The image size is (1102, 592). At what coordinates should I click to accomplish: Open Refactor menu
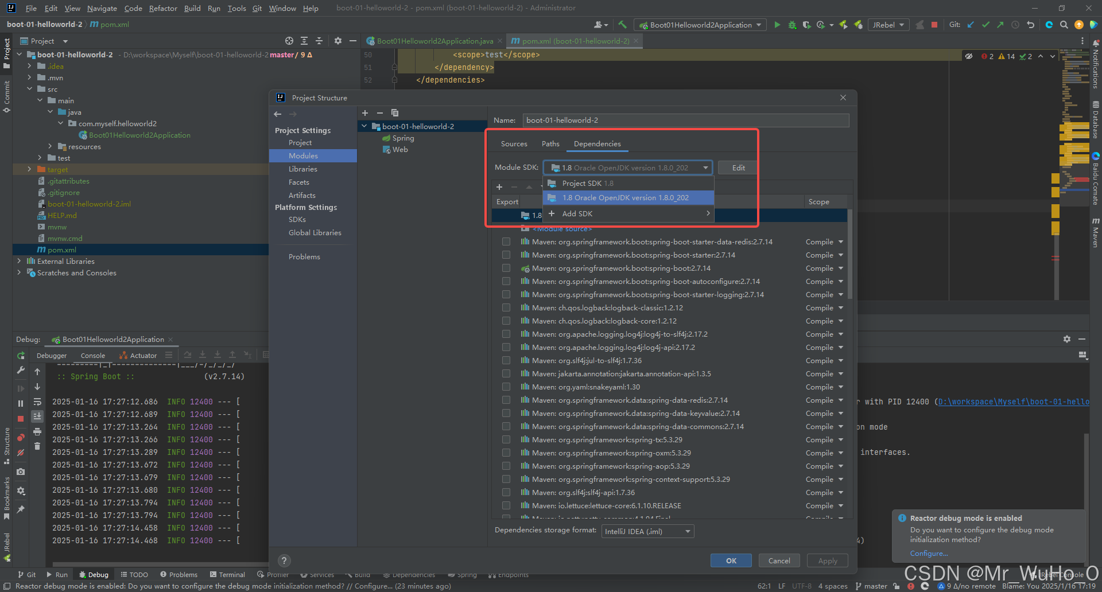[163, 8]
